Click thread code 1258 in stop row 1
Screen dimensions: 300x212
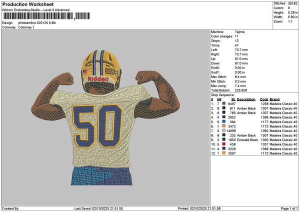tap(264, 103)
